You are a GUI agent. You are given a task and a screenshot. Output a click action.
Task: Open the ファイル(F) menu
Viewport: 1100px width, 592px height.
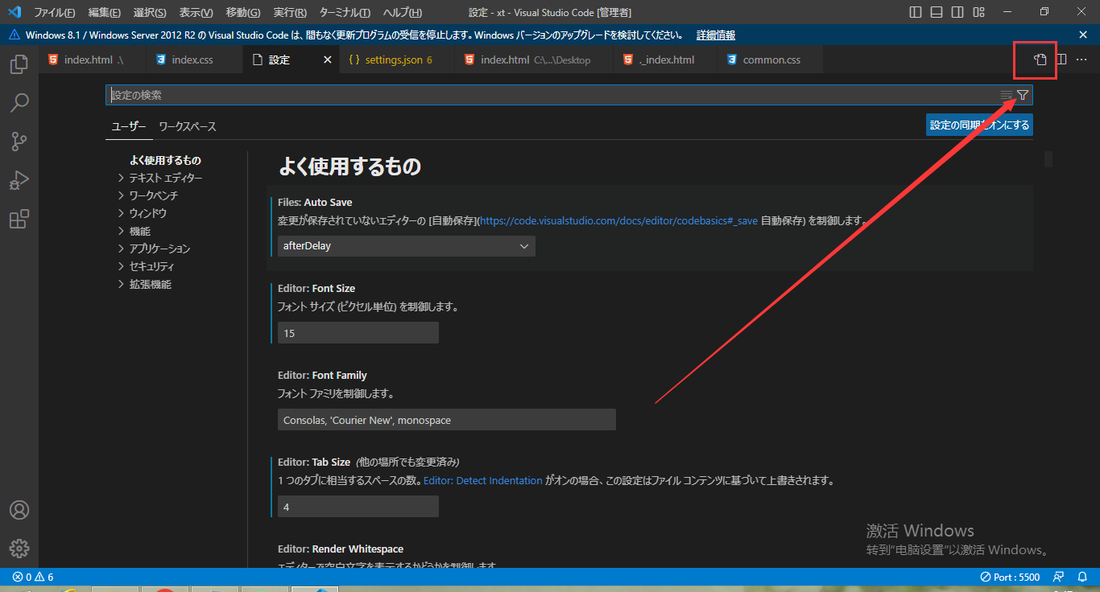click(54, 12)
